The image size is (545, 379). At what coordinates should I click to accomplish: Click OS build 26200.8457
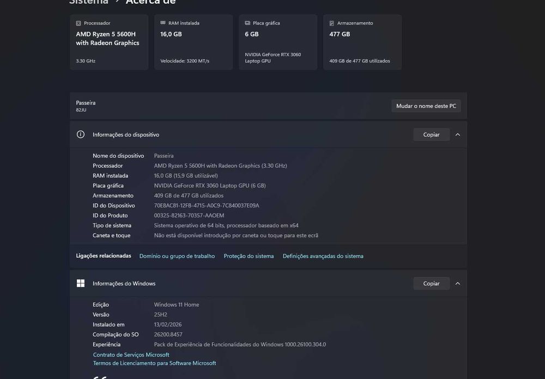click(x=168, y=334)
